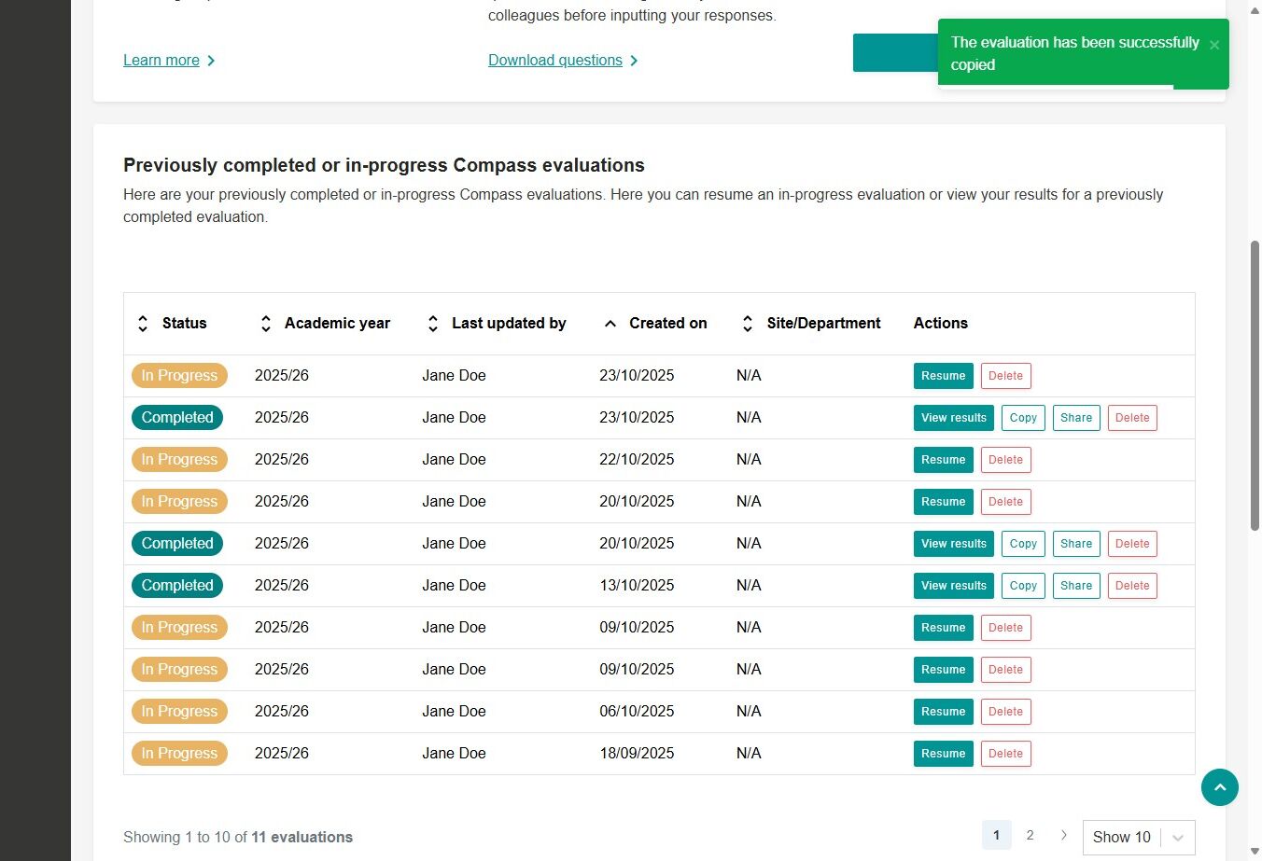Delete the evaluation created on 22/10/2025
Image resolution: width=1262 pixels, height=861 pixels.
[x=1006, y=460]
